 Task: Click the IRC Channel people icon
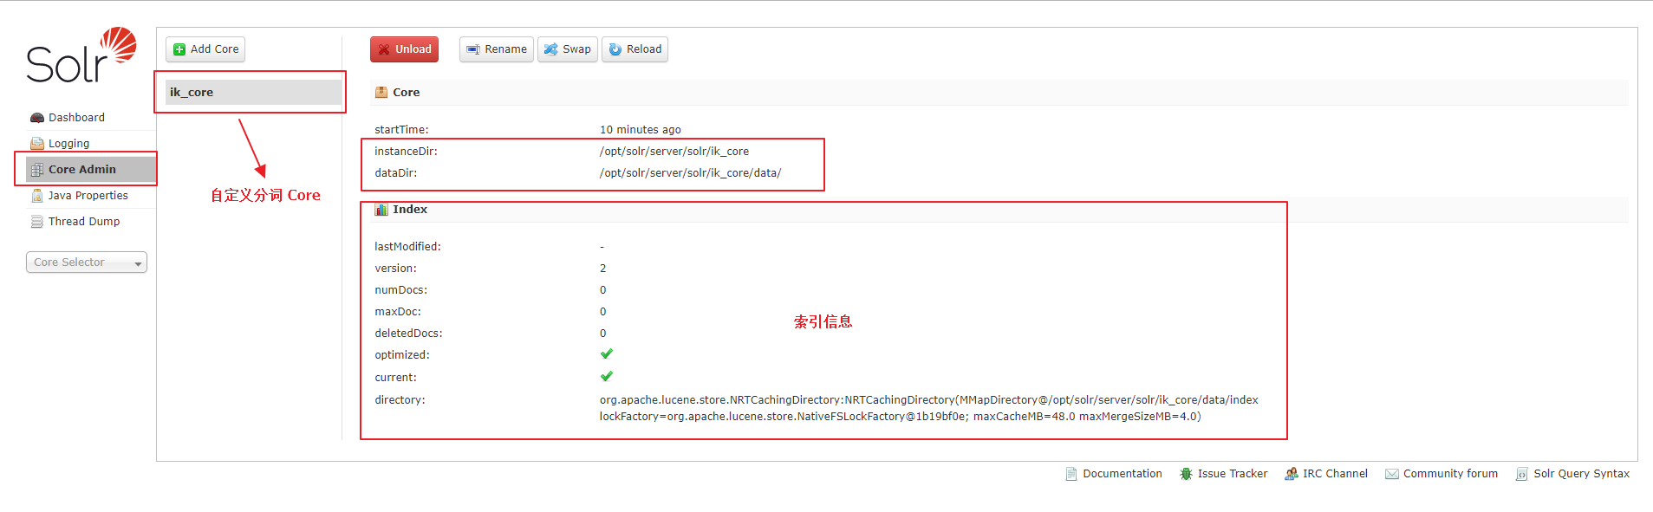[x=1291, y=474]
